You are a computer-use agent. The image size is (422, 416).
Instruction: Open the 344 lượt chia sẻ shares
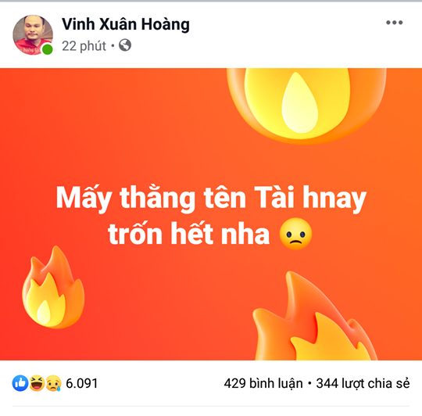click(363, 383)
